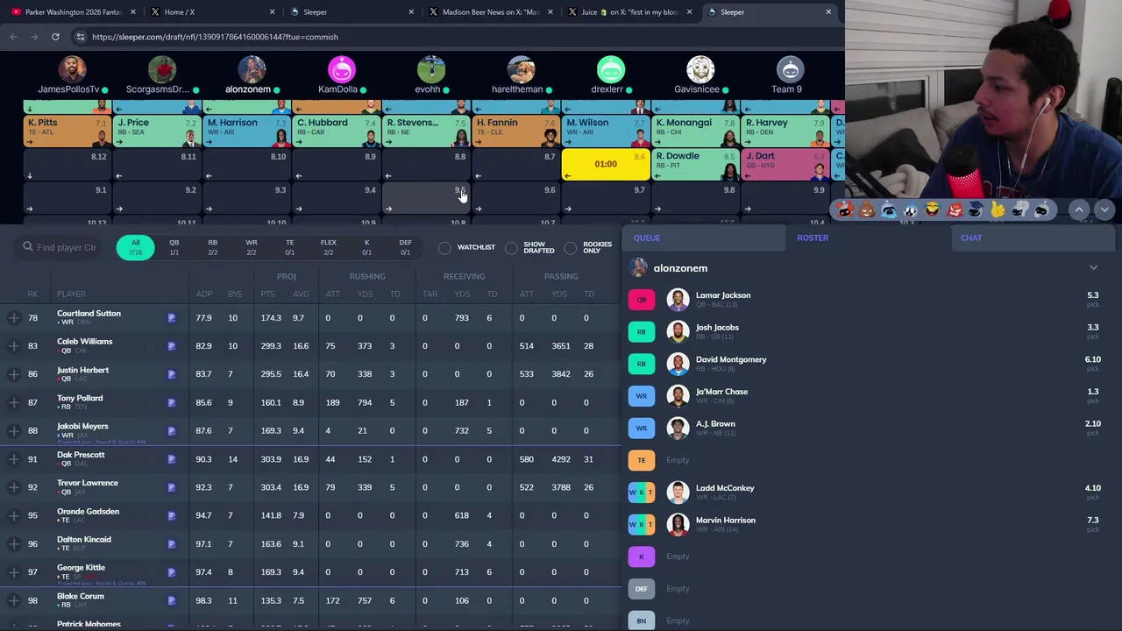Open M. Harrison pick card on the board
Image resolution: width=1122 pixels, height=631 pixels.
[x=245, y=130]
